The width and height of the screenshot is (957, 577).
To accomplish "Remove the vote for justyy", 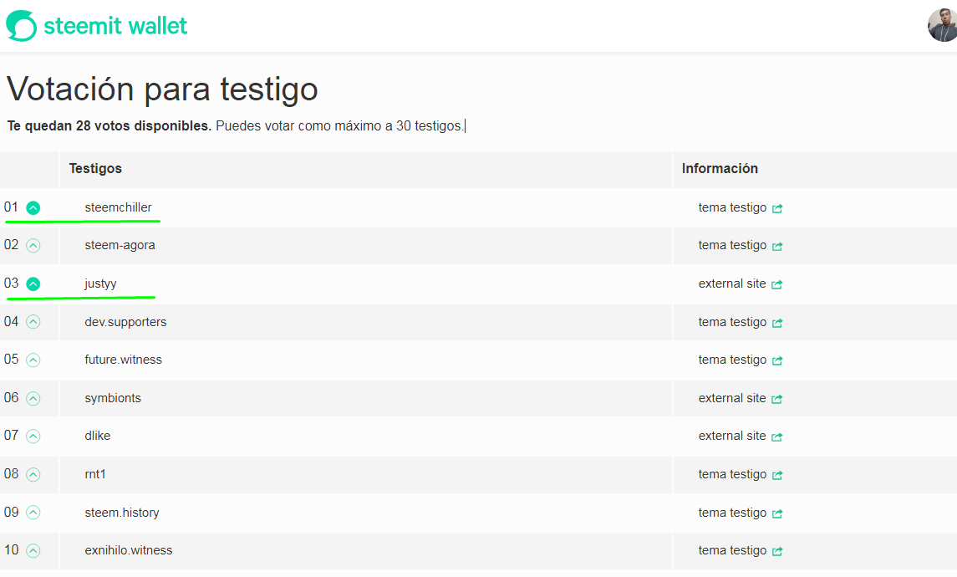I will (33, 284).
